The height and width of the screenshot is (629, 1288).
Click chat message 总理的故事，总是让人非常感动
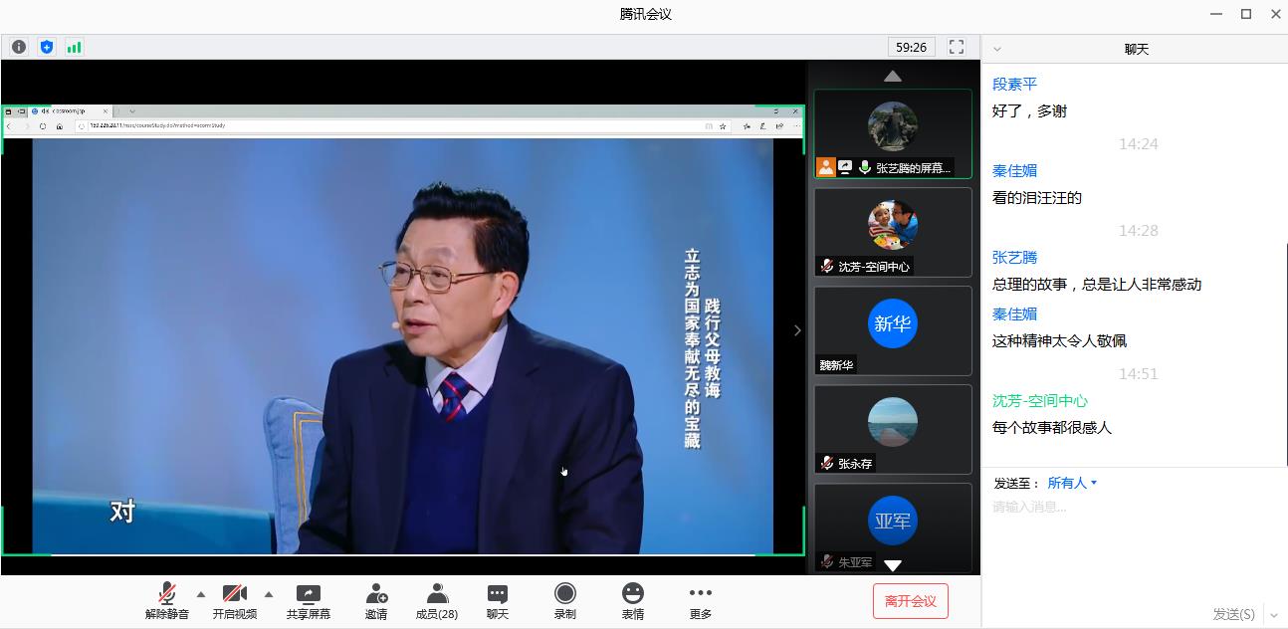click(1097, 284)
